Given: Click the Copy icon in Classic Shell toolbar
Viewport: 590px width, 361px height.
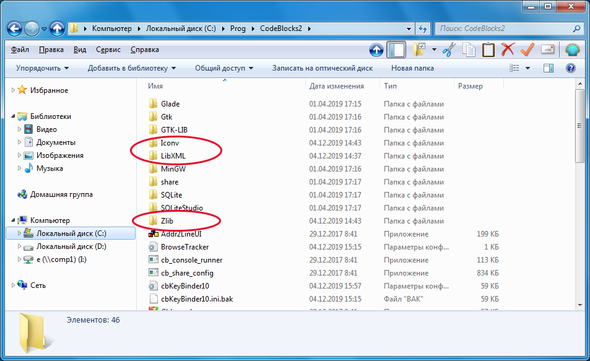Looking at the screenshot, I should coord(469,50).
